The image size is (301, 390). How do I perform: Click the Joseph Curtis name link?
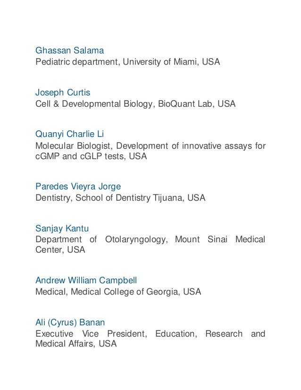coord(63,93)
